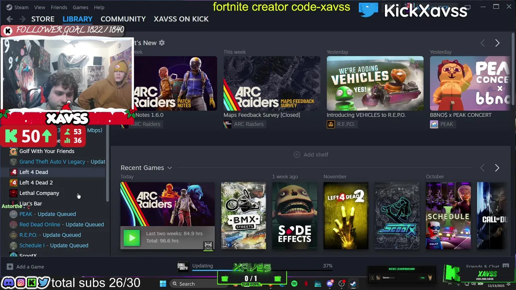Go forward with the right arrow navigation icon
This screenshot has height=290, width=516.
tap(23, 19)
